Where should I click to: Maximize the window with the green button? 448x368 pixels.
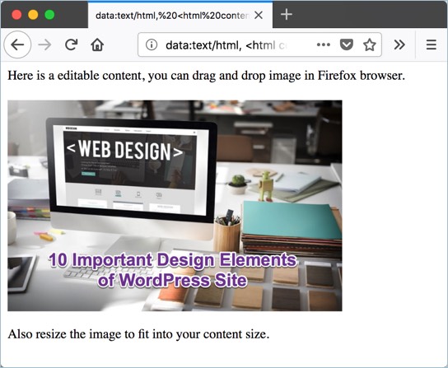[49, 15]
